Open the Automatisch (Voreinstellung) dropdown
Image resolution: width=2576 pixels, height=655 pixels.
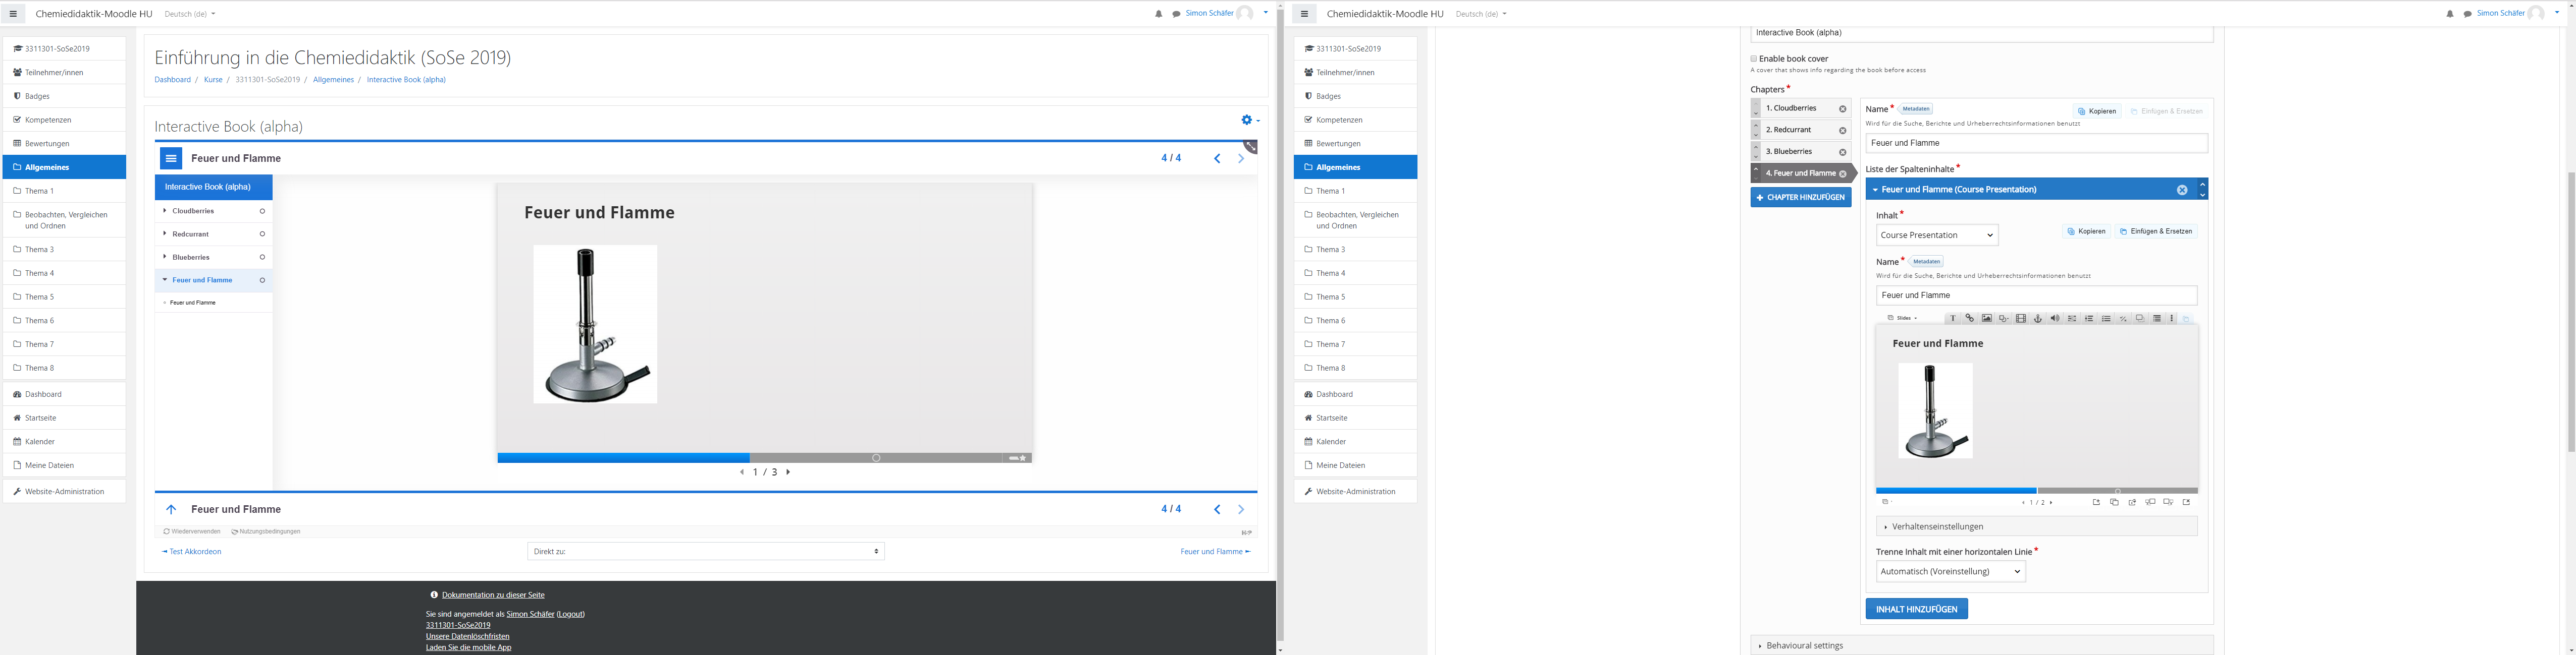(1950, 572)
